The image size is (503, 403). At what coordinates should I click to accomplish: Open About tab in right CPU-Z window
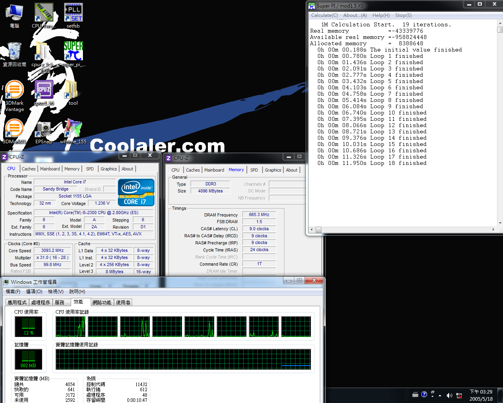point(292,170)
